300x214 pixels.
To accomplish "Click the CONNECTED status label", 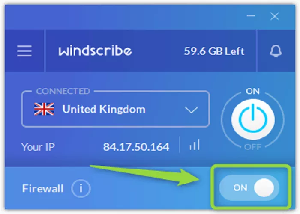I will pos(63,91).
